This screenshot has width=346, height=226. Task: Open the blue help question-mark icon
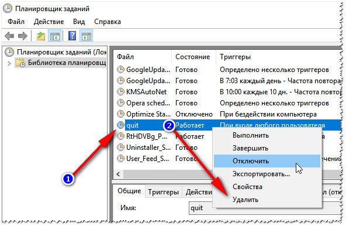(x=72, y=36)
